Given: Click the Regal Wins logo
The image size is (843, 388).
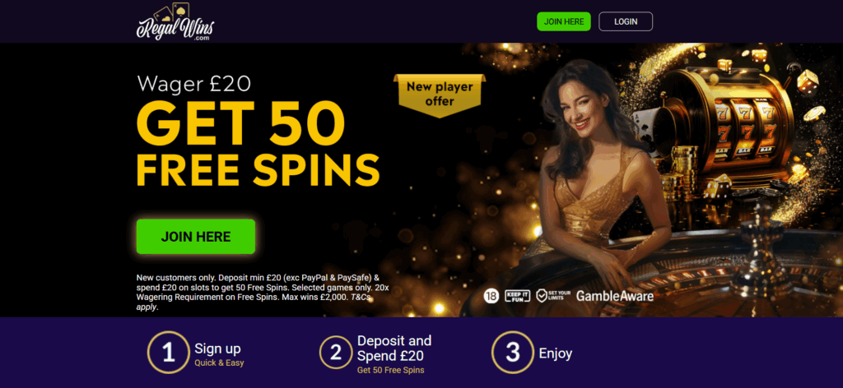Looking at the screenshot, I should [x=175, y=22].
